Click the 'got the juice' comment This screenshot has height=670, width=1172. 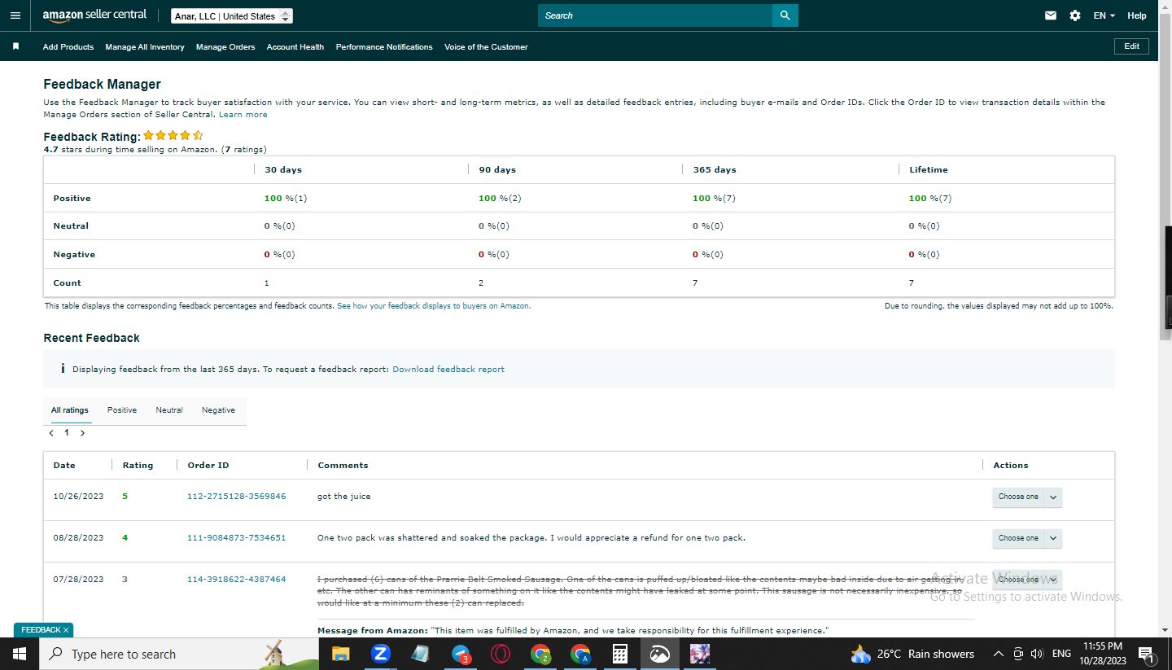[x=344, y=497]
